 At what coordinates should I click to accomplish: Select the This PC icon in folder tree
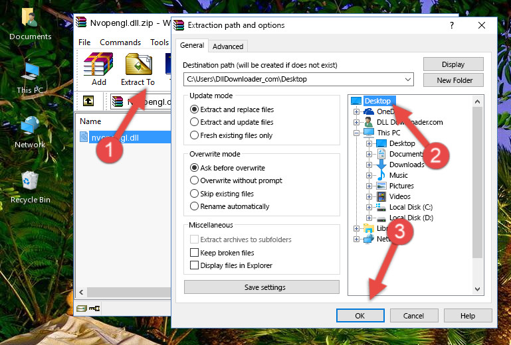click(369, 133)
